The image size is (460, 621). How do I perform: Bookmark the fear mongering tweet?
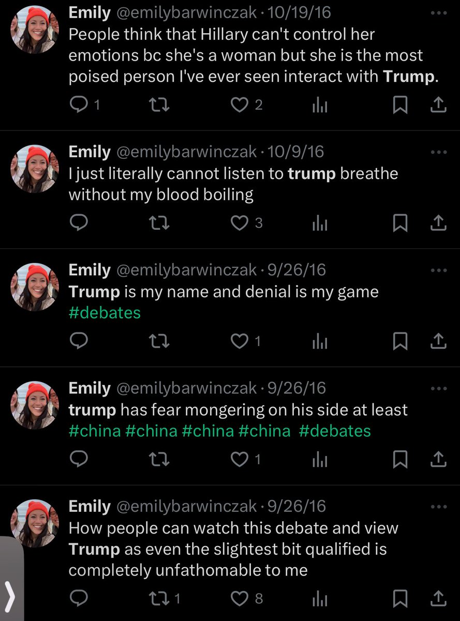399,460
